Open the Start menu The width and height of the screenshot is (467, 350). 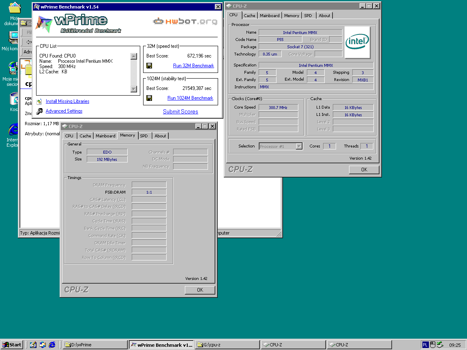pyautogui.click(x=12, y=345)
